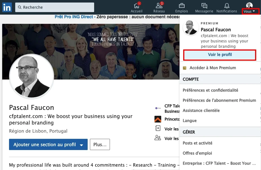
Task: Click the CFP Talent company logo
Action: click(x=158, y=108)
